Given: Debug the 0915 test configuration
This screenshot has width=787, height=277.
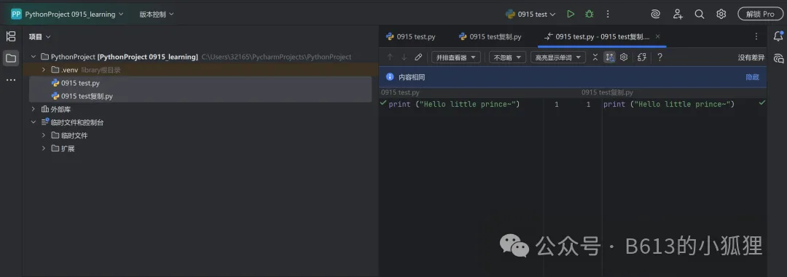Looking at the screenshot, I should [x=590, y=14].
